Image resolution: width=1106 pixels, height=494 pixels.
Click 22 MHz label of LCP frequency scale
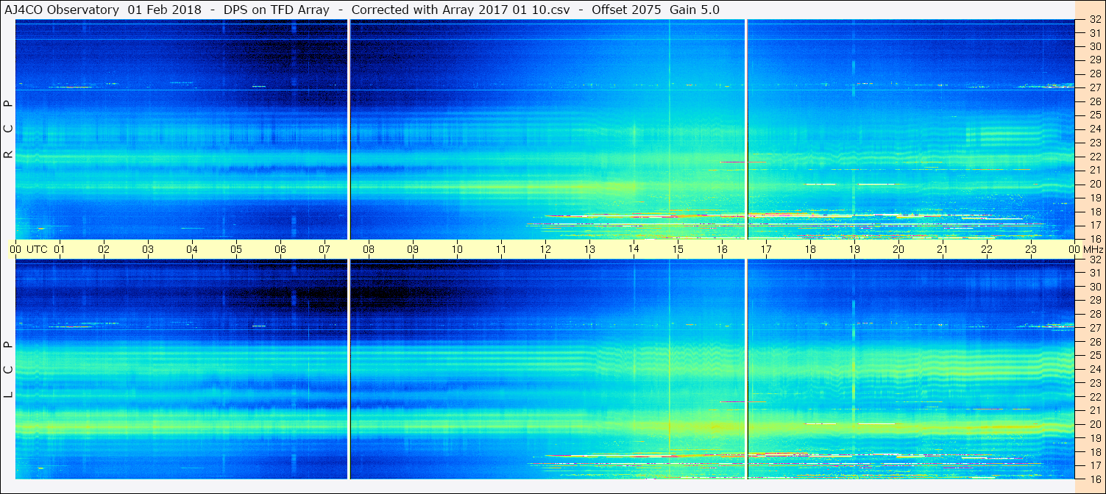tap(1094, 396)
